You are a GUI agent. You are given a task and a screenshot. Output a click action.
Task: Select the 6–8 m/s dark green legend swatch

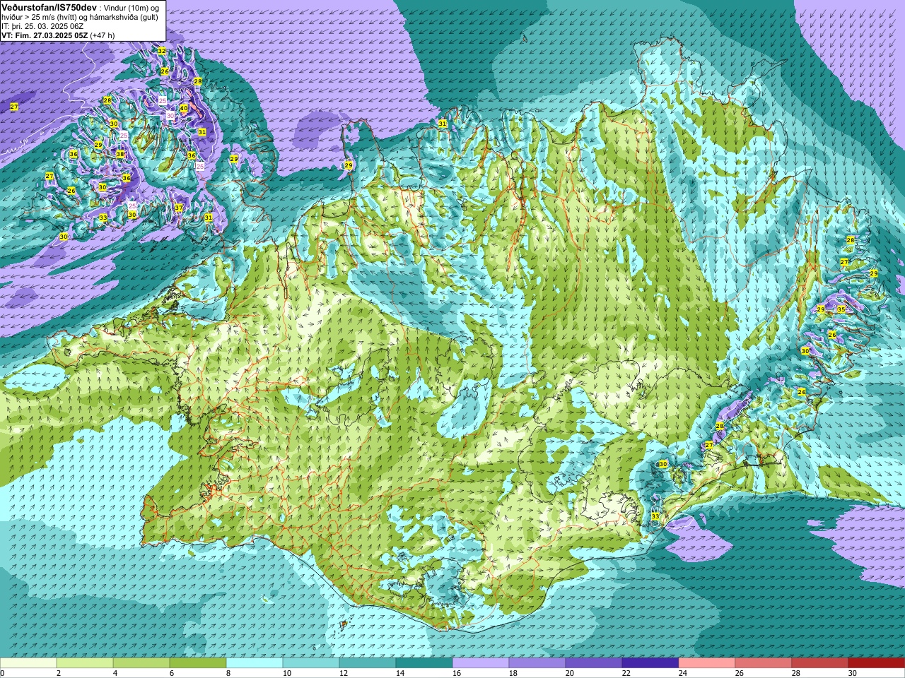click(198, 663)
